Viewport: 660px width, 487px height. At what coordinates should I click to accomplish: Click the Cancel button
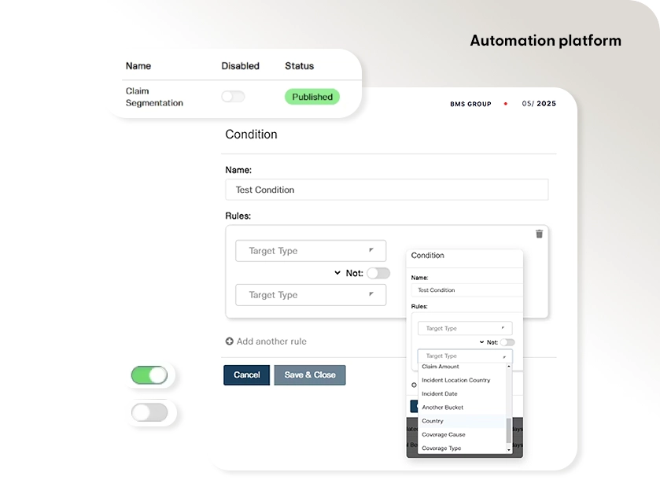246,375
